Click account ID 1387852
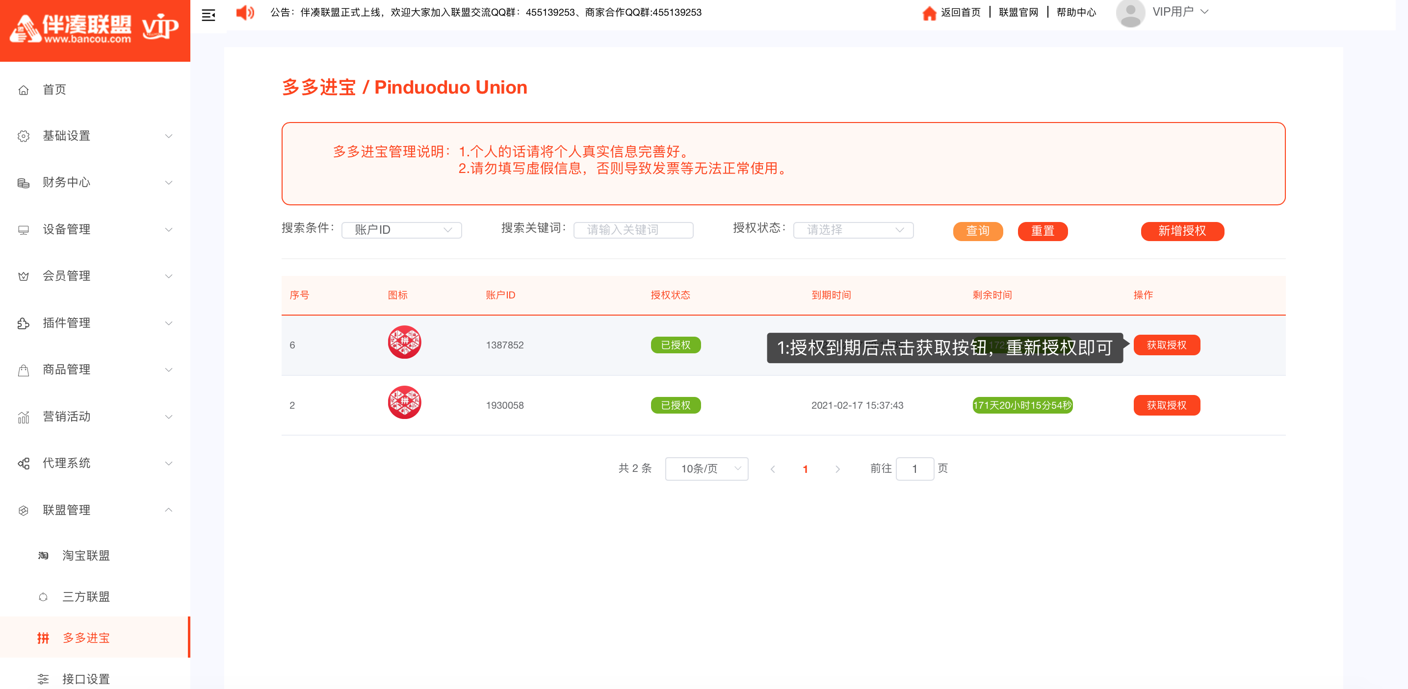Image resolution: width=1408 pixels, height=689 pixels. point(504,345)
